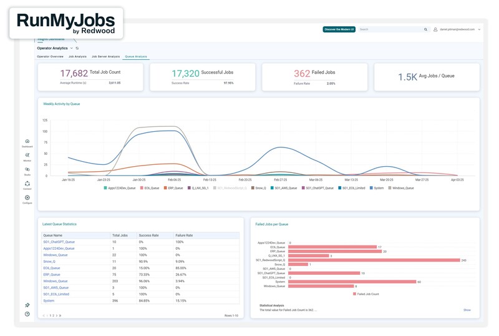Open the Monitor sidebar icon
Image resolution: width=499 pixels, height=336 pixels.
click(x=27, y=156)
